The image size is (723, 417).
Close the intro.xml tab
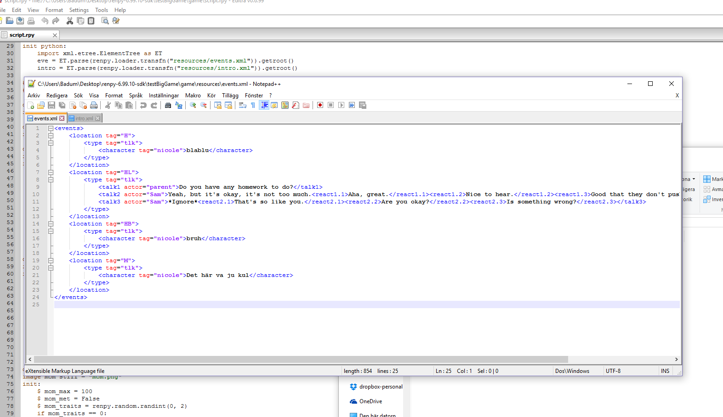(97, 118)
